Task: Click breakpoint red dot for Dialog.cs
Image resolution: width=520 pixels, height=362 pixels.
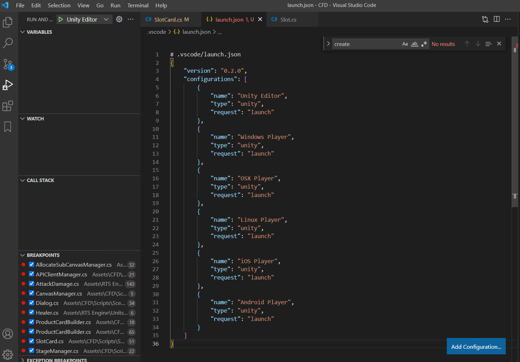Action: click(23, 303)
